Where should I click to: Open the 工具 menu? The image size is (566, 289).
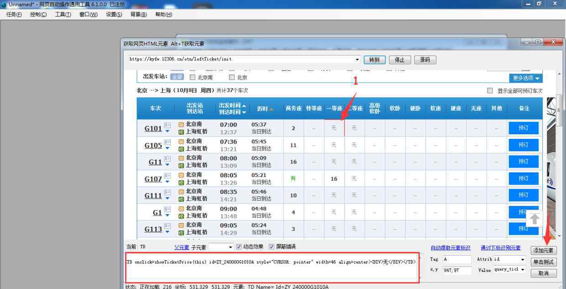63,14
